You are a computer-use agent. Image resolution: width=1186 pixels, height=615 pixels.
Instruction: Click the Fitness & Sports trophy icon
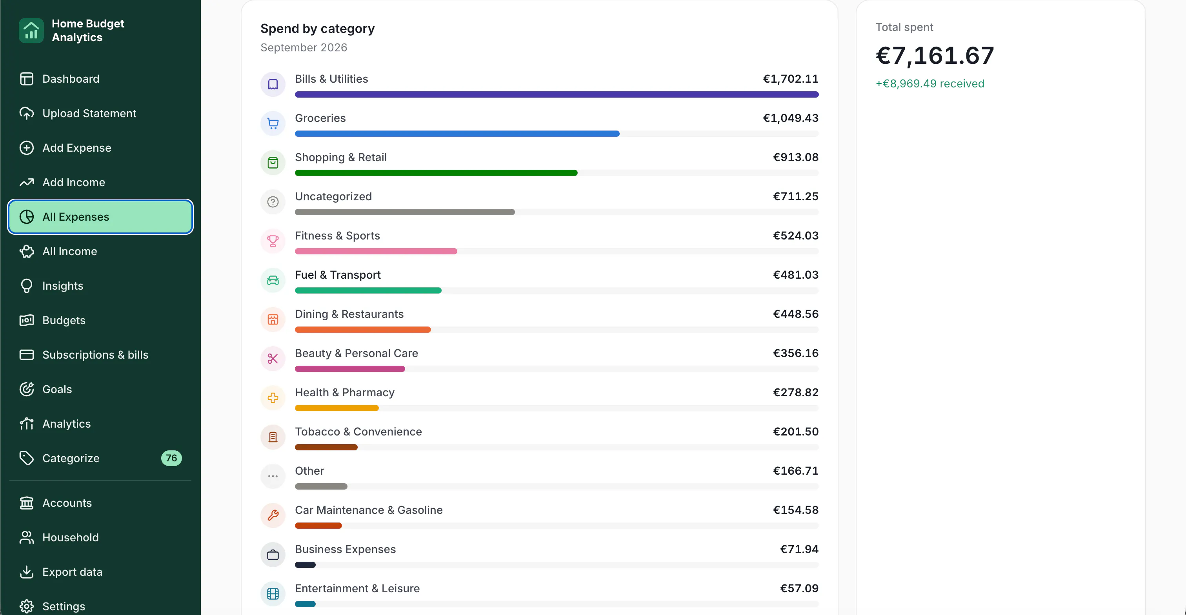[x=273, y=241]
